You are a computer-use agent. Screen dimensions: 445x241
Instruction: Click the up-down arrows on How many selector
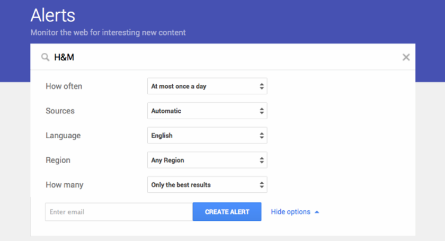262,185
